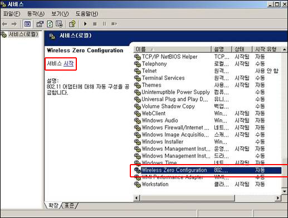Select Universal Plug and Play D... service
This screenshot has height=218, width=288.
208,99
